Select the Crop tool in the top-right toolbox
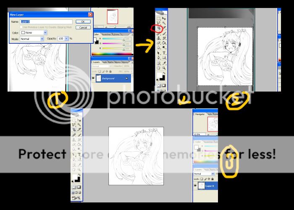Viewport: 294px width, 210px height. [159, 28]
